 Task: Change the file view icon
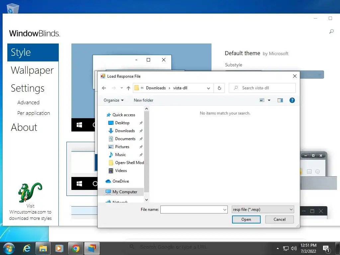[262, 100]
